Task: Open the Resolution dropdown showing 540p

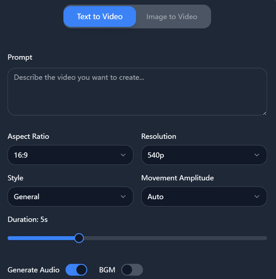Action: pyautogui.click(x=204, y=155)
